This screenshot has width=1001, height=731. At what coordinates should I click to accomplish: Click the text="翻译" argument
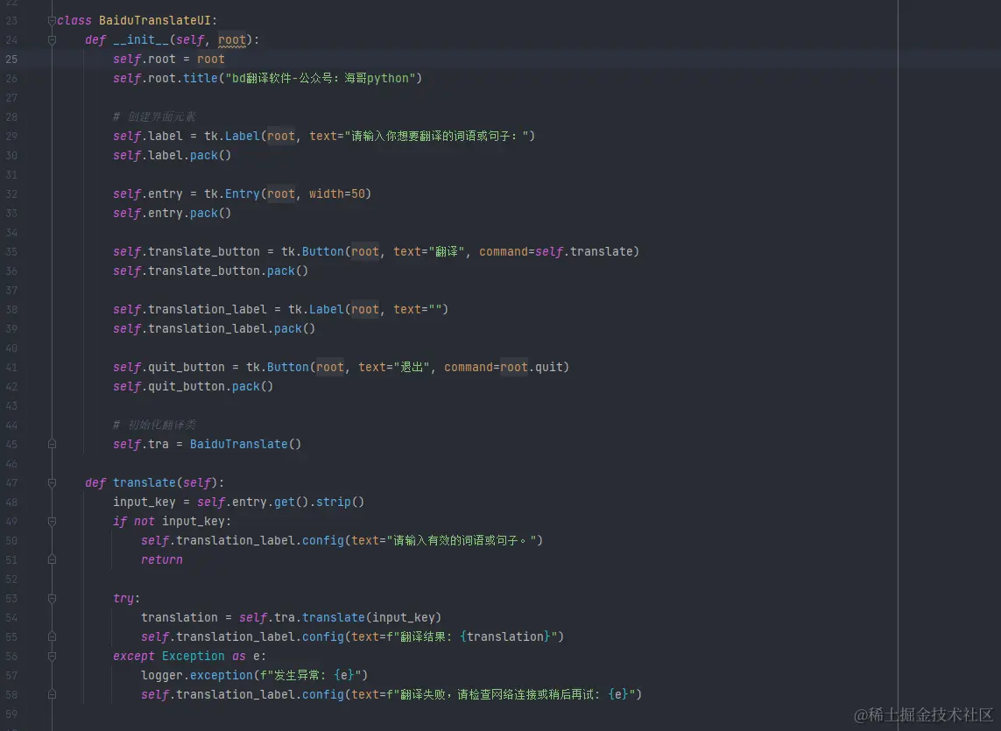coord(429,251)
